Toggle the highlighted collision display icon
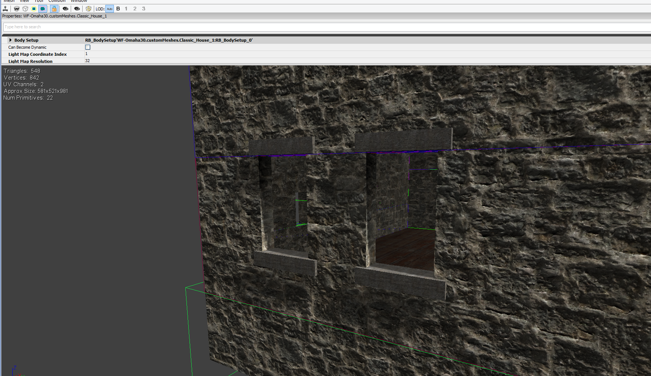Image resolution: width=651 pixels, height=376 pixels. point(42,9)
